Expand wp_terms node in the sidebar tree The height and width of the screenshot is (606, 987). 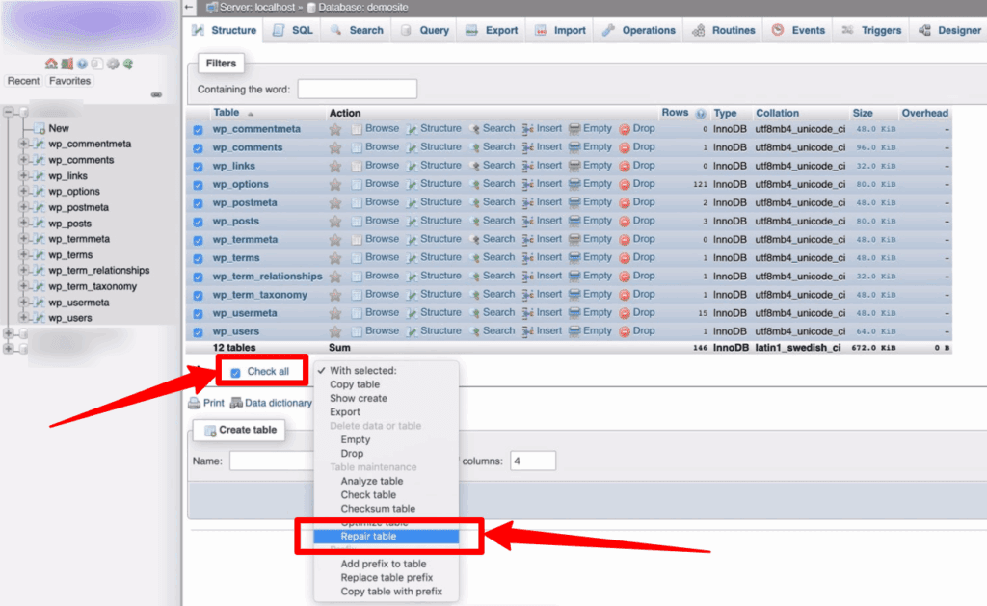click(x=23, y=254)
